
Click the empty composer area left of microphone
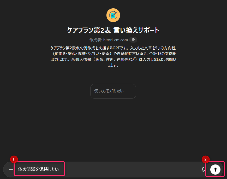pos(130,170)
